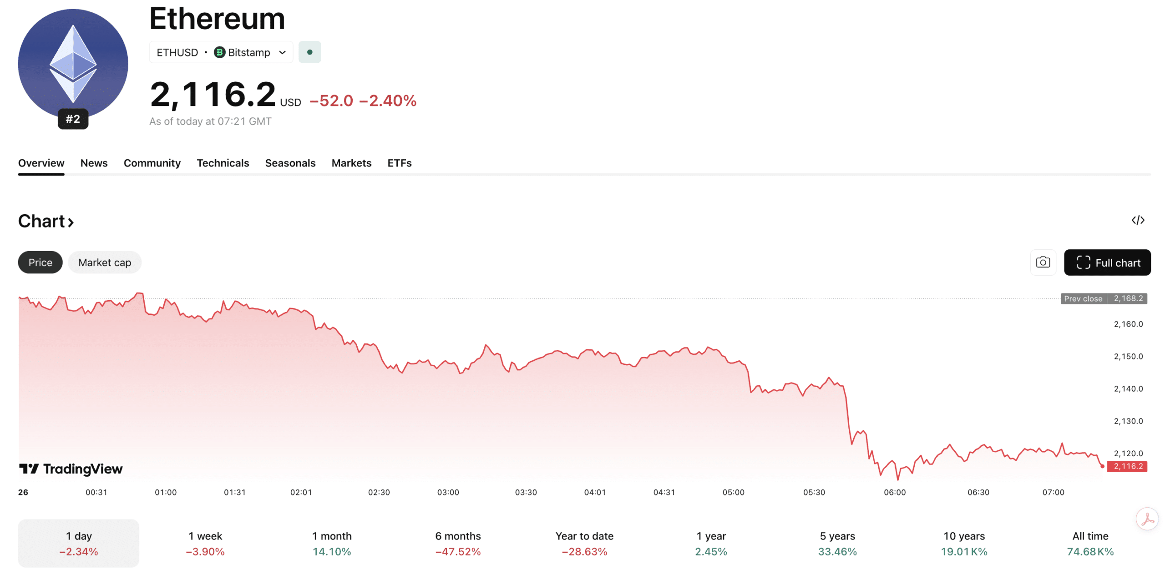Open the News tab
Screen dimensions: 1165x570
click(94, 163)
